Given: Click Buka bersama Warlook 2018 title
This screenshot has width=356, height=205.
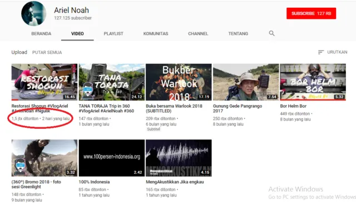Looking at the screenshot, I should click(174, 108).
